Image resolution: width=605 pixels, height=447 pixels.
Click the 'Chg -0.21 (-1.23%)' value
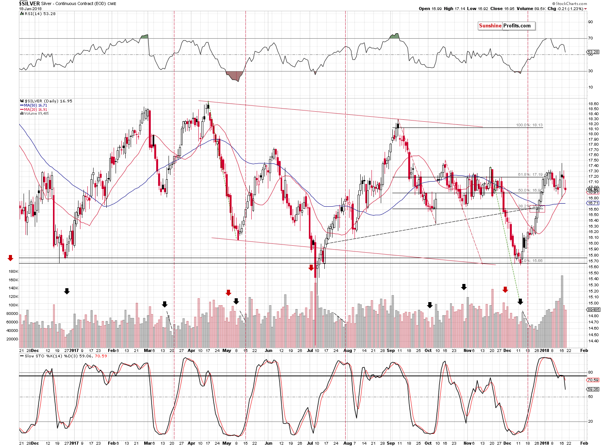[565, 8]
